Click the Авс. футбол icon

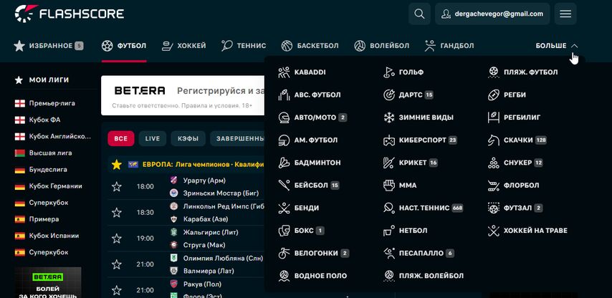pos(284,95)
